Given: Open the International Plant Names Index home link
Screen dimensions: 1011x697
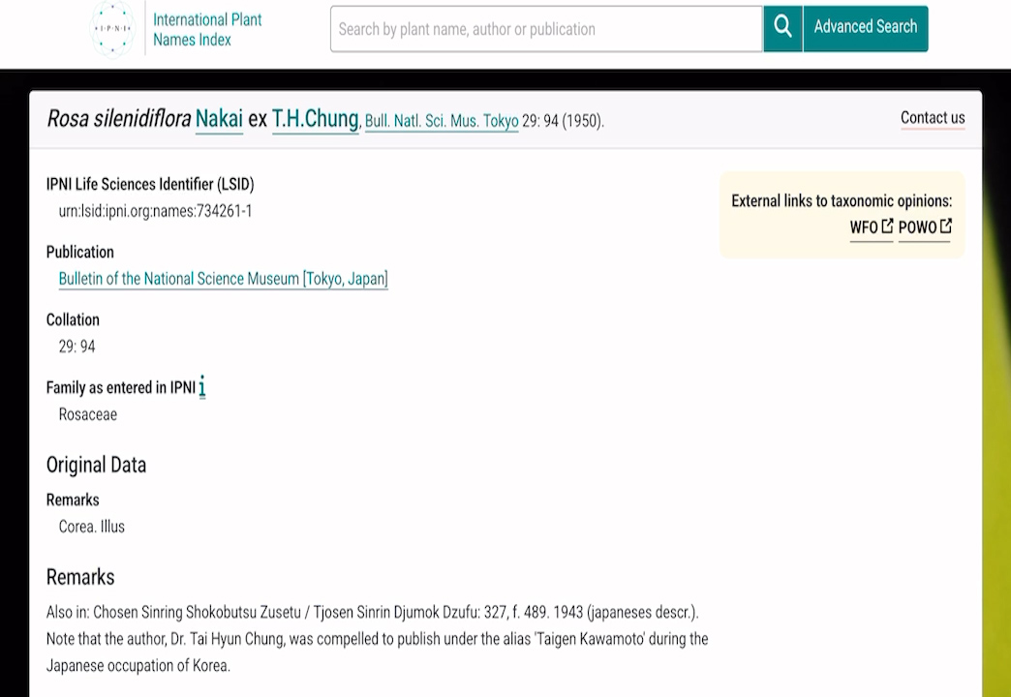Looking at the screenshot, I should coord(207,30).
